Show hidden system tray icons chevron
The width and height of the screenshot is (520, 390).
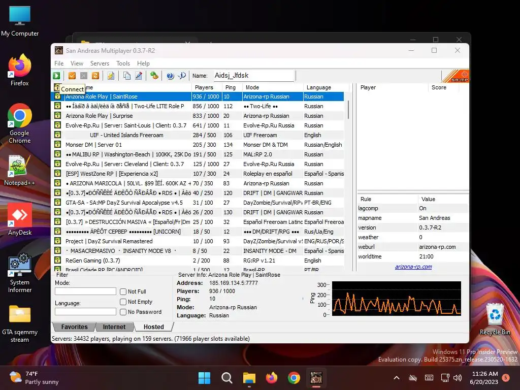397,378
